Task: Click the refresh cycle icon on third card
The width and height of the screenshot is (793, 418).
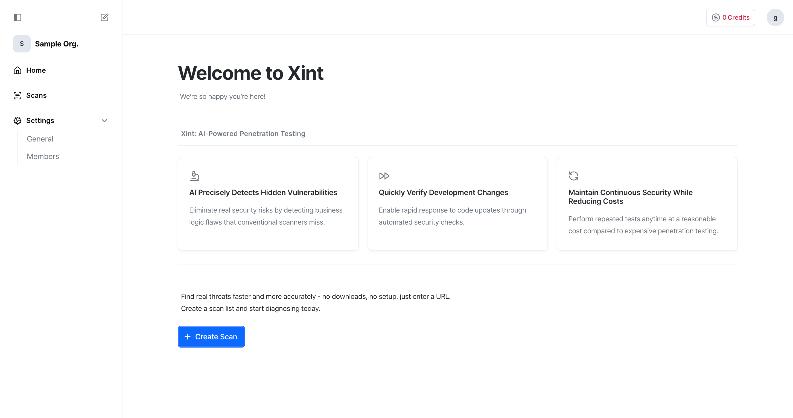Action: click(x=573, y=176)
